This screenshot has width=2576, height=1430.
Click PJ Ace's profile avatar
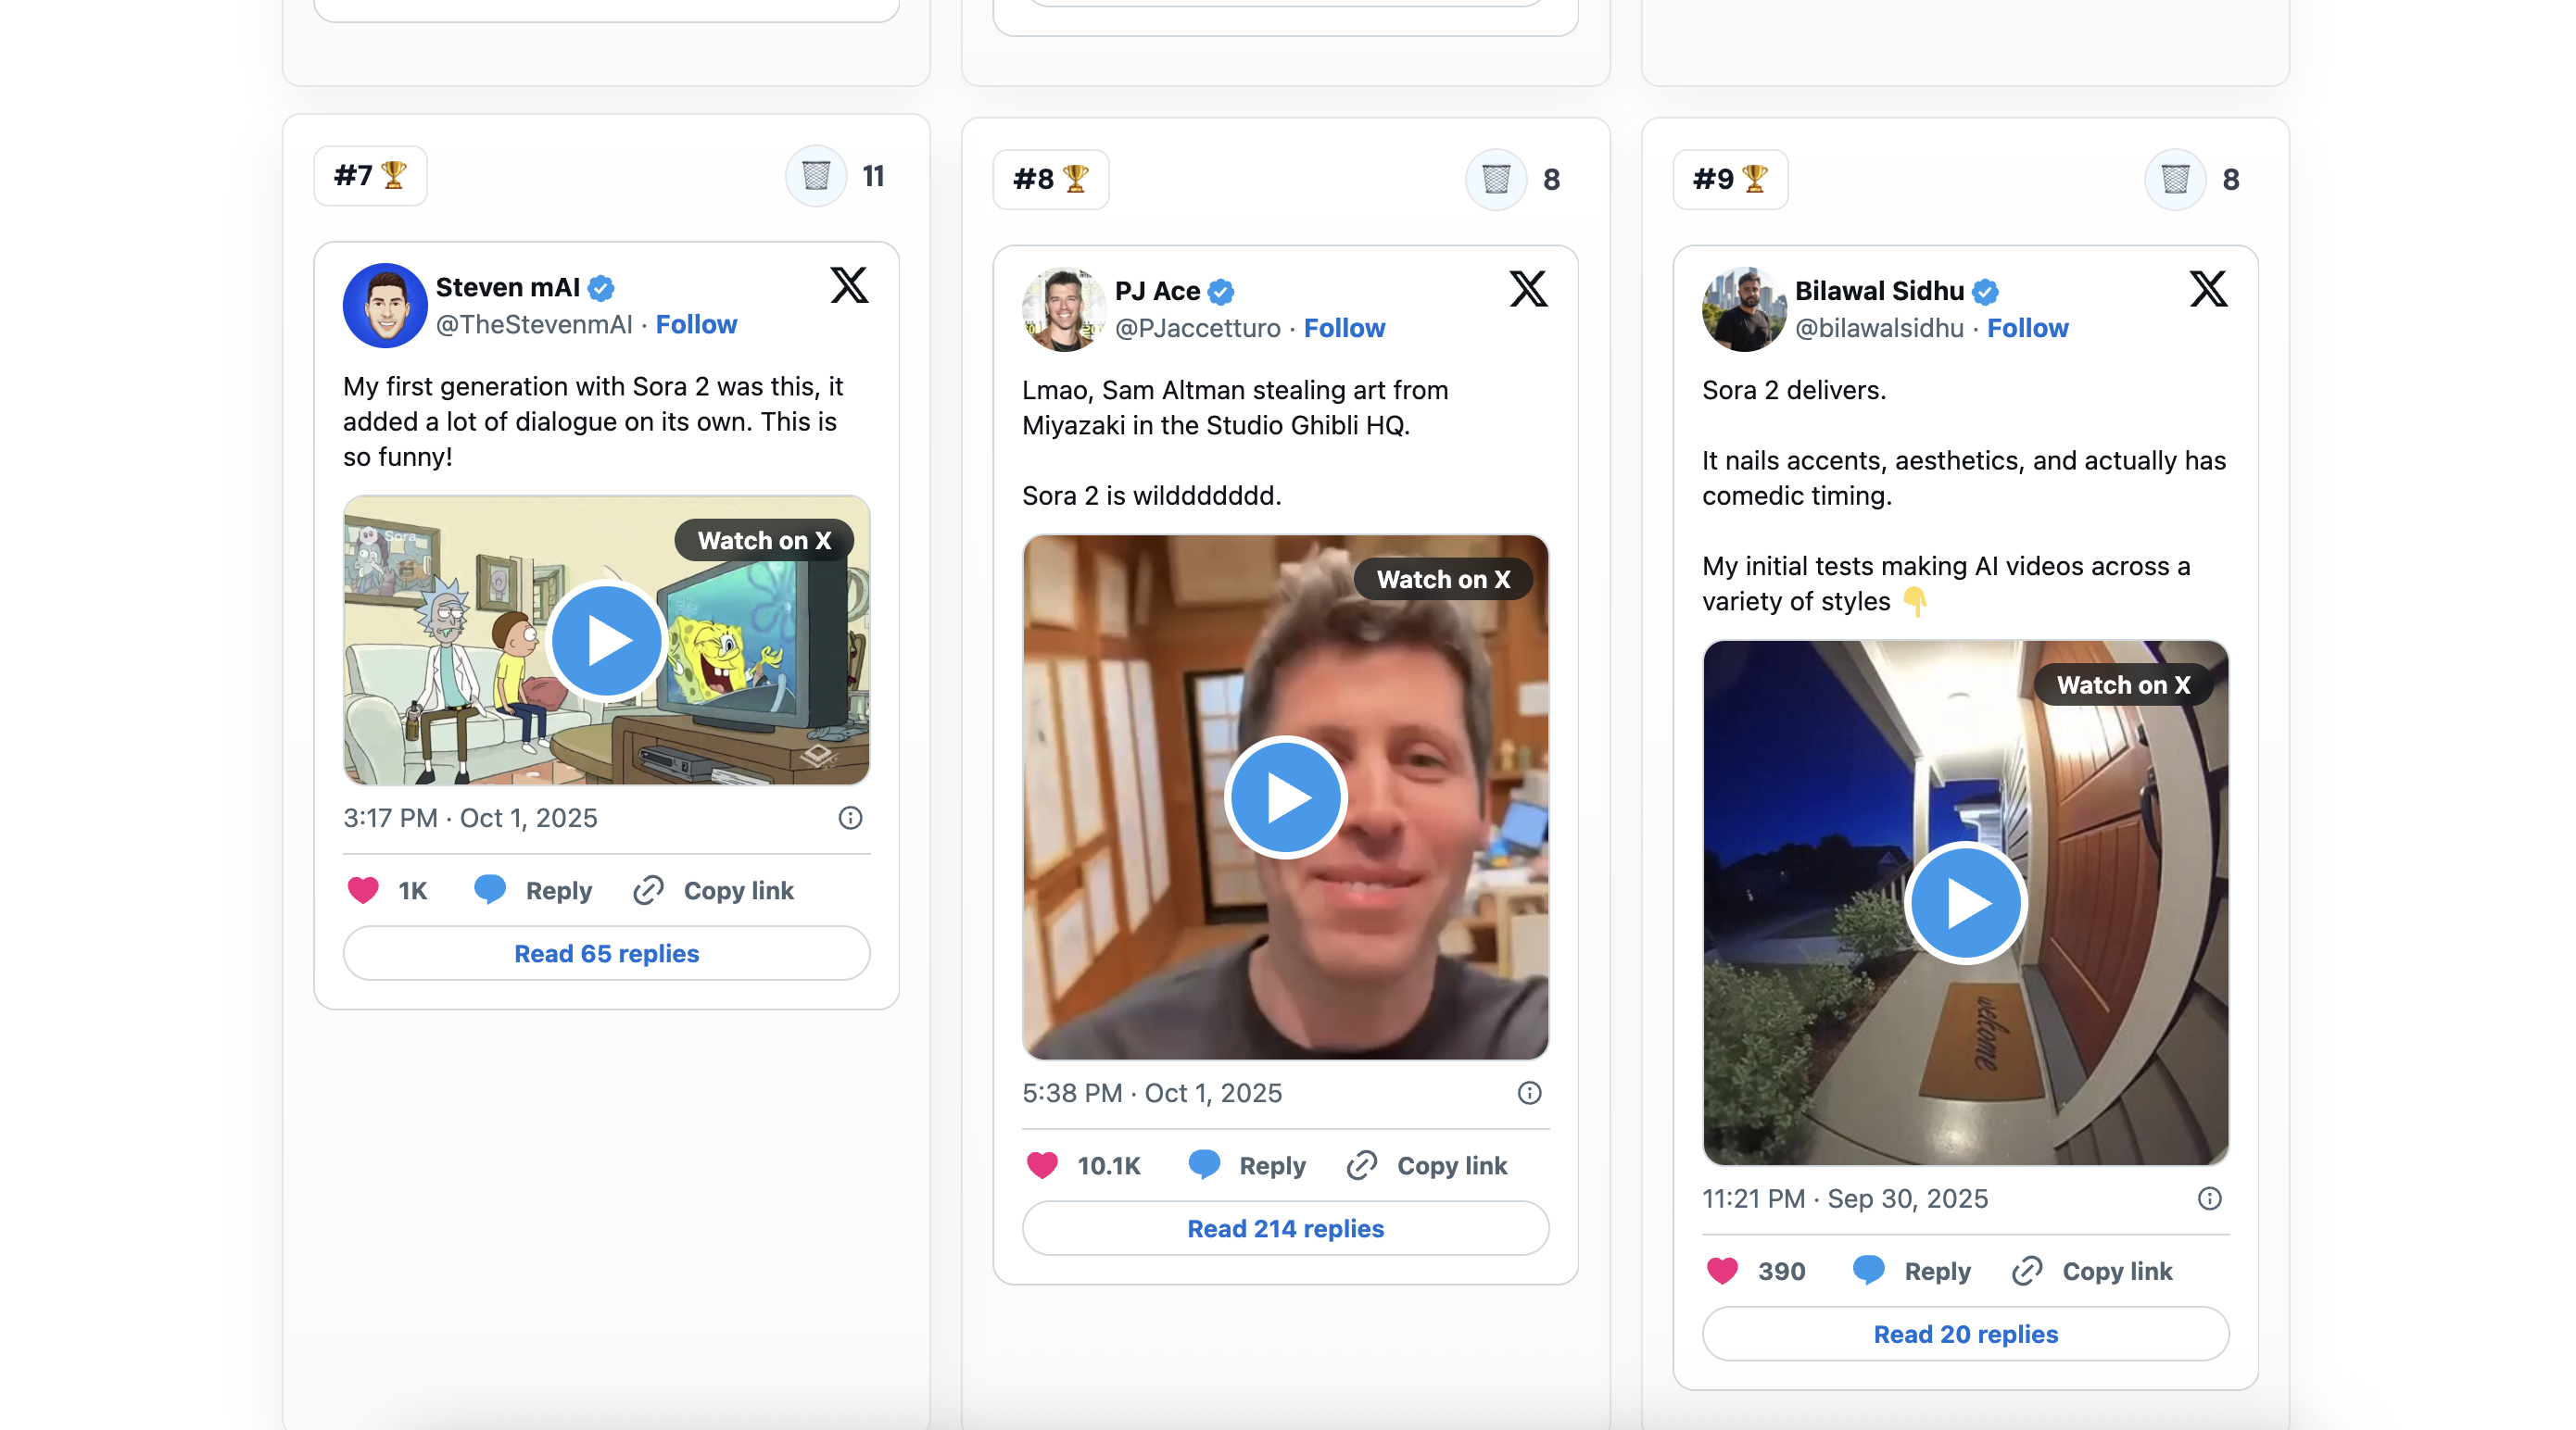[x=1063, y=309]
